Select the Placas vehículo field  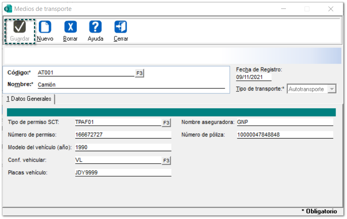coord(123,173)
